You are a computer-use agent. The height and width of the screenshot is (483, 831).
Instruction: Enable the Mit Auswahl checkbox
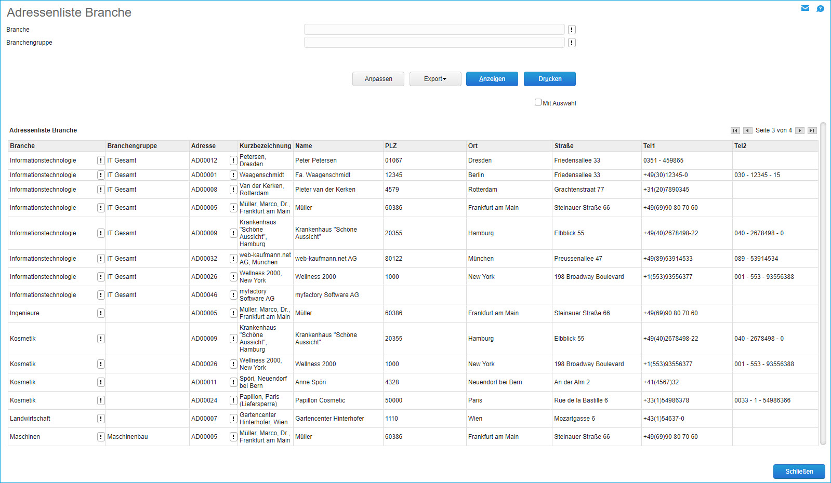tap(538, 102)
